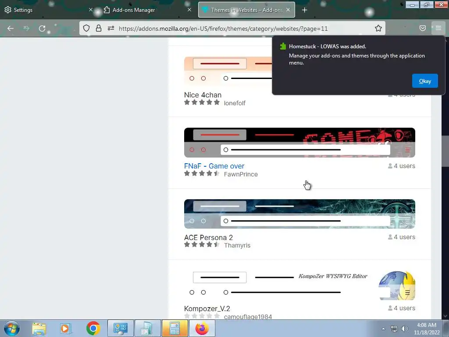
Task: Select the Themes in Websites tab
Action: [x=246, y=10]
